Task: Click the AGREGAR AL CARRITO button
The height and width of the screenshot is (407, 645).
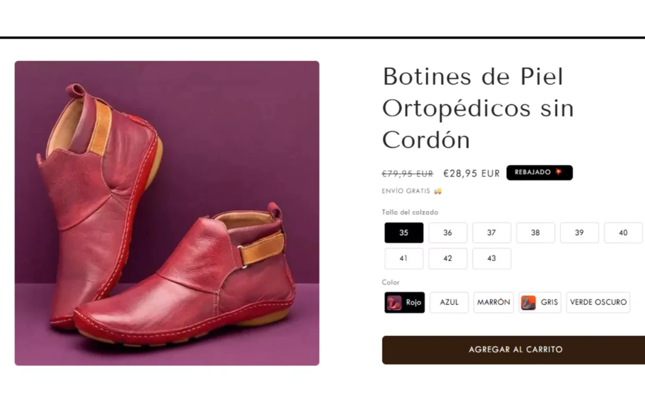Action: coord(515,349)
